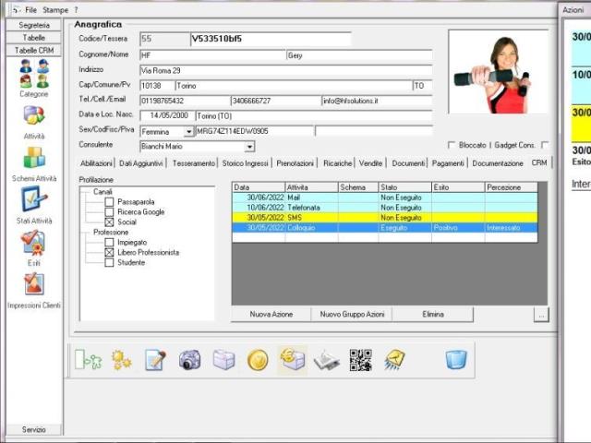Click the undo arrow icon beside File
The width and height of the screenshot is (591, 443).
(x=16, y=10)
